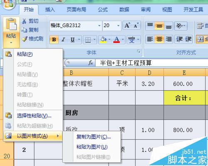Open the font color dropdown arrow
The width and height of the screenshot is (208, 166).
point(123,40)
